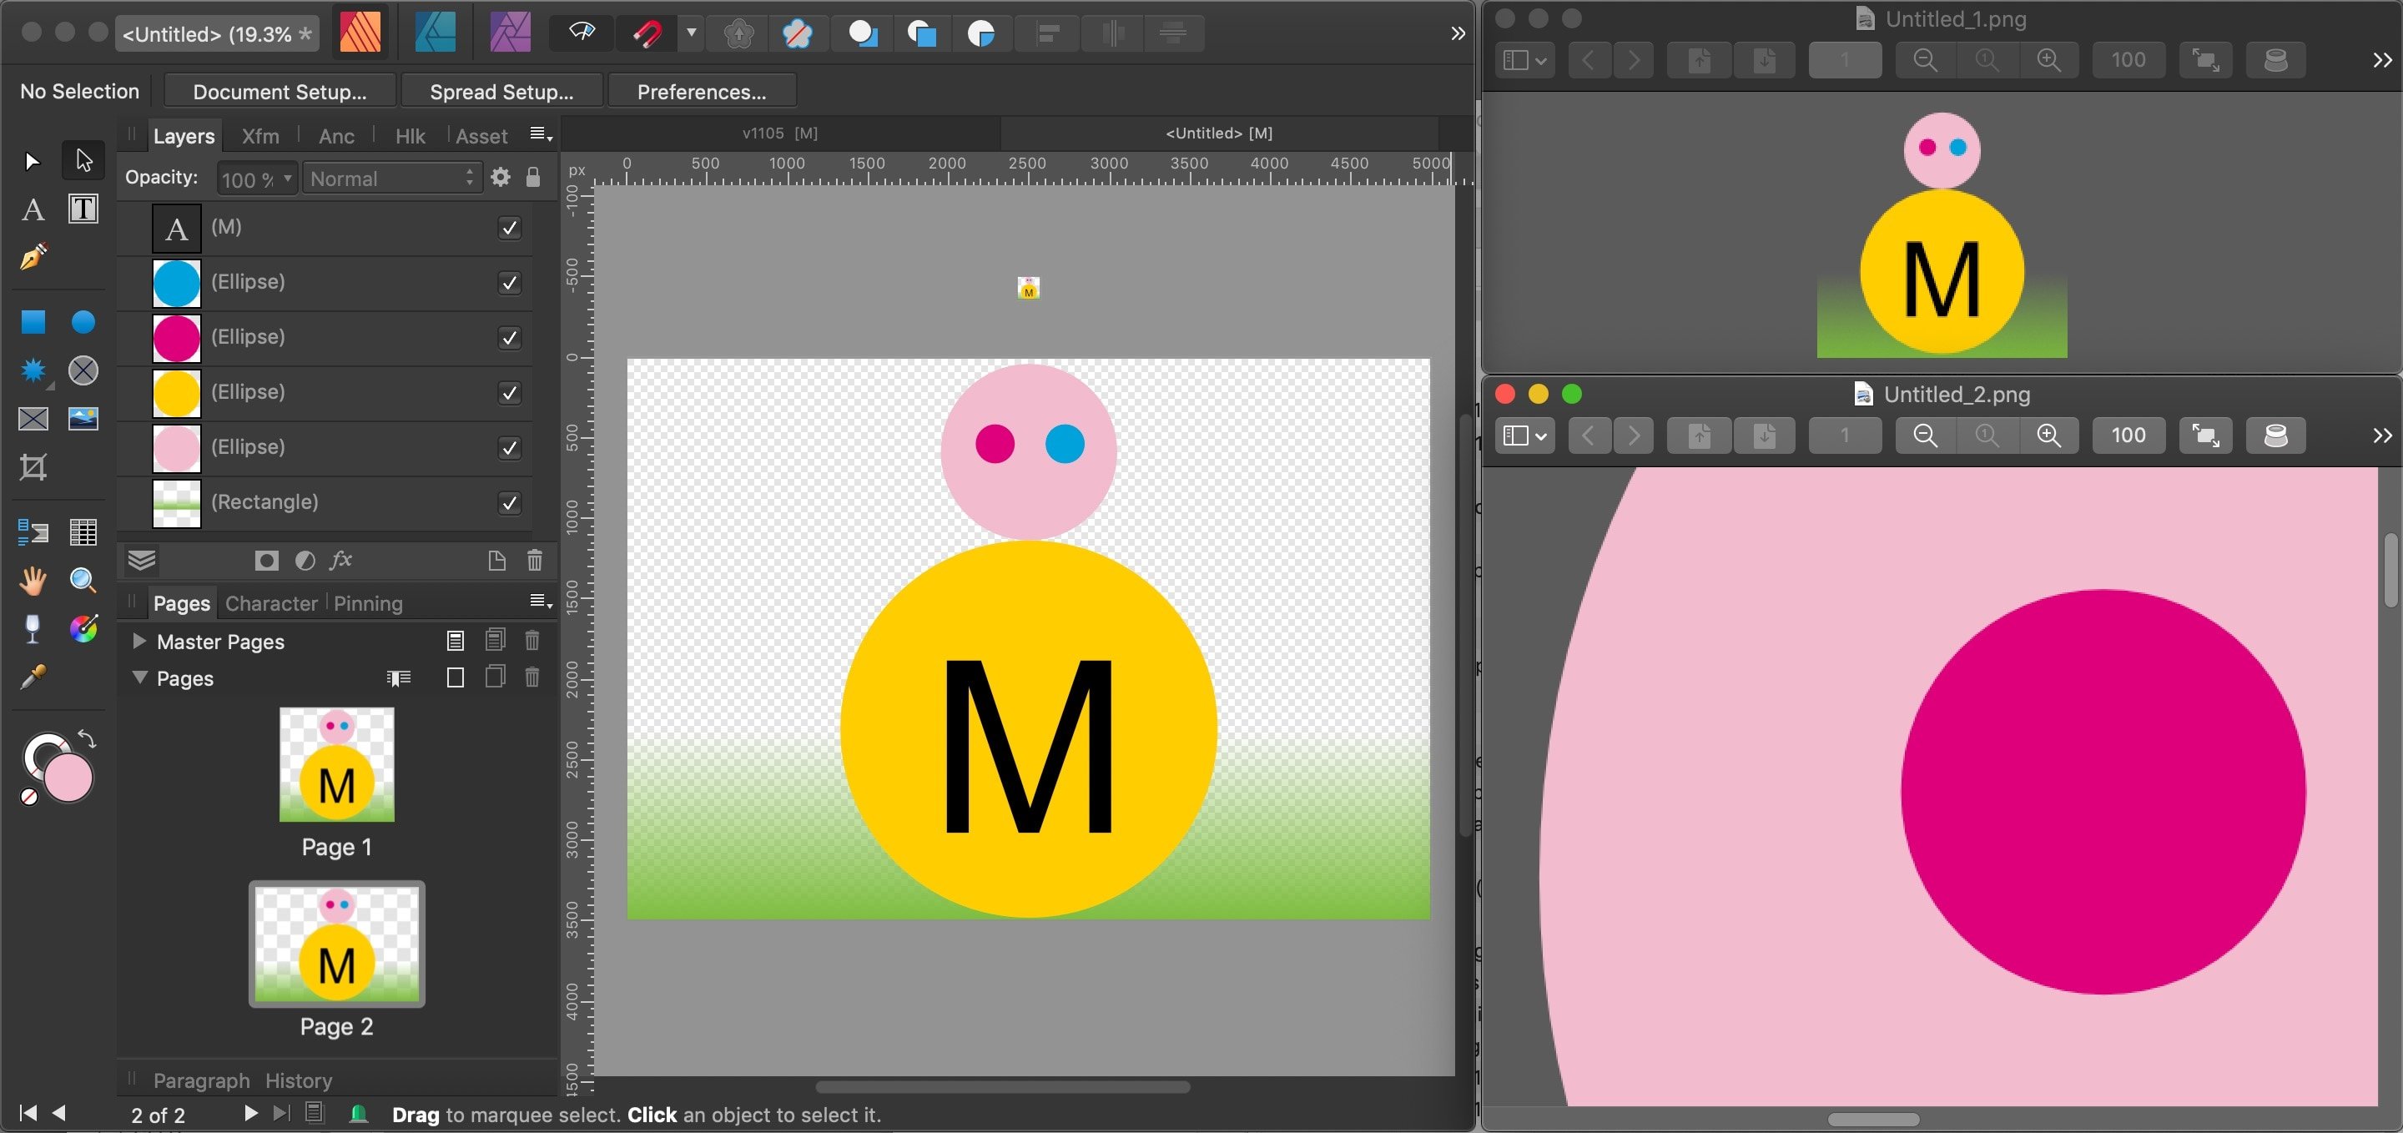Viewport: 2403px width, 1133px height.
Task: Expand Master Pages section
Action: (x=139, y=641)
